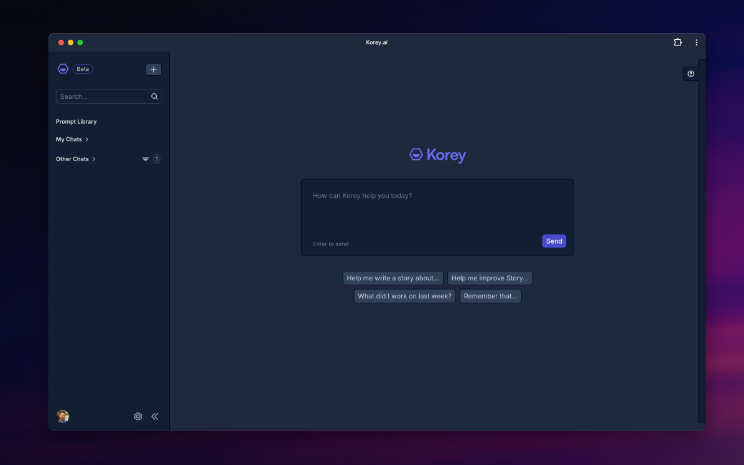Minimize the window with yellow button
Image resolution: width=744 pixels, height=465 pixels.
click(x=71, y=42)
